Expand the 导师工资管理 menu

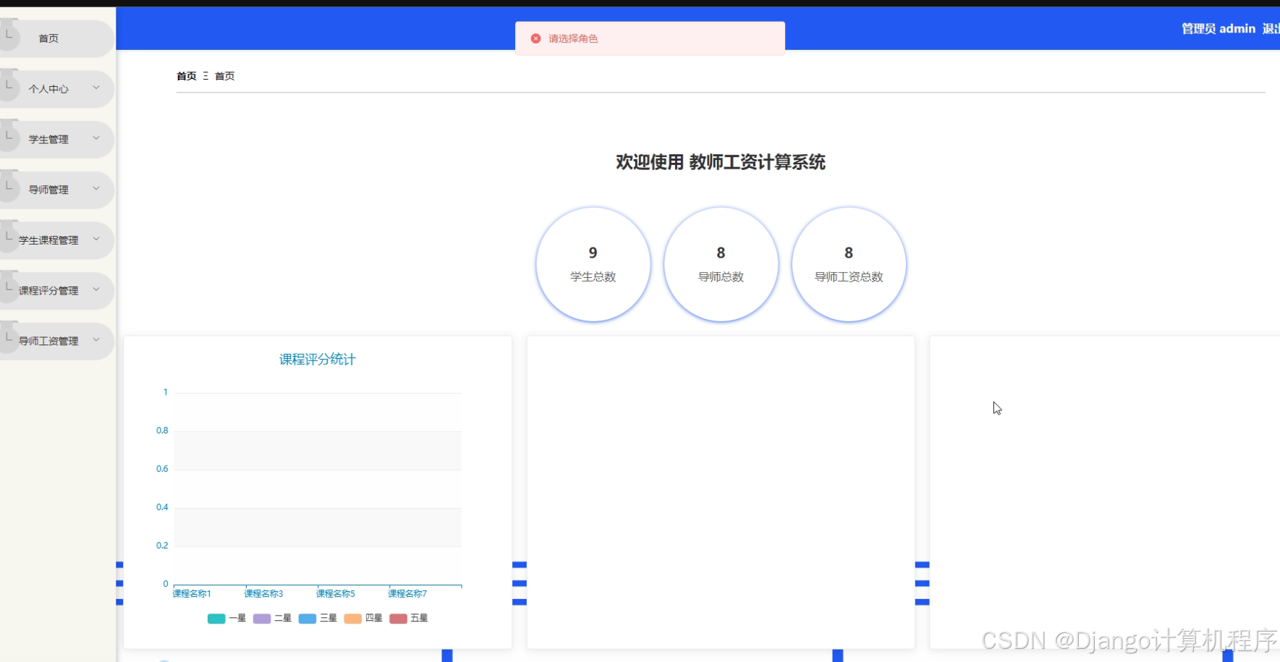96,339
